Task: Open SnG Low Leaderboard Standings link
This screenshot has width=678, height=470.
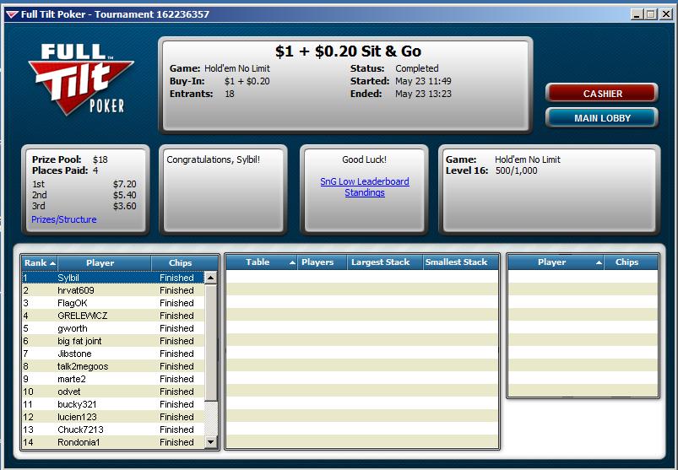Action: pos(365,187)
